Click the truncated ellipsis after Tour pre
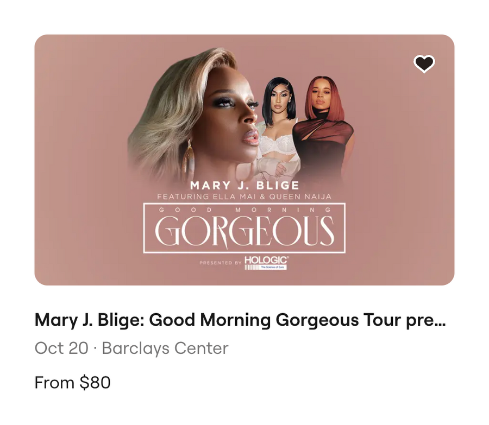489x425 pixels. point(442,324)
